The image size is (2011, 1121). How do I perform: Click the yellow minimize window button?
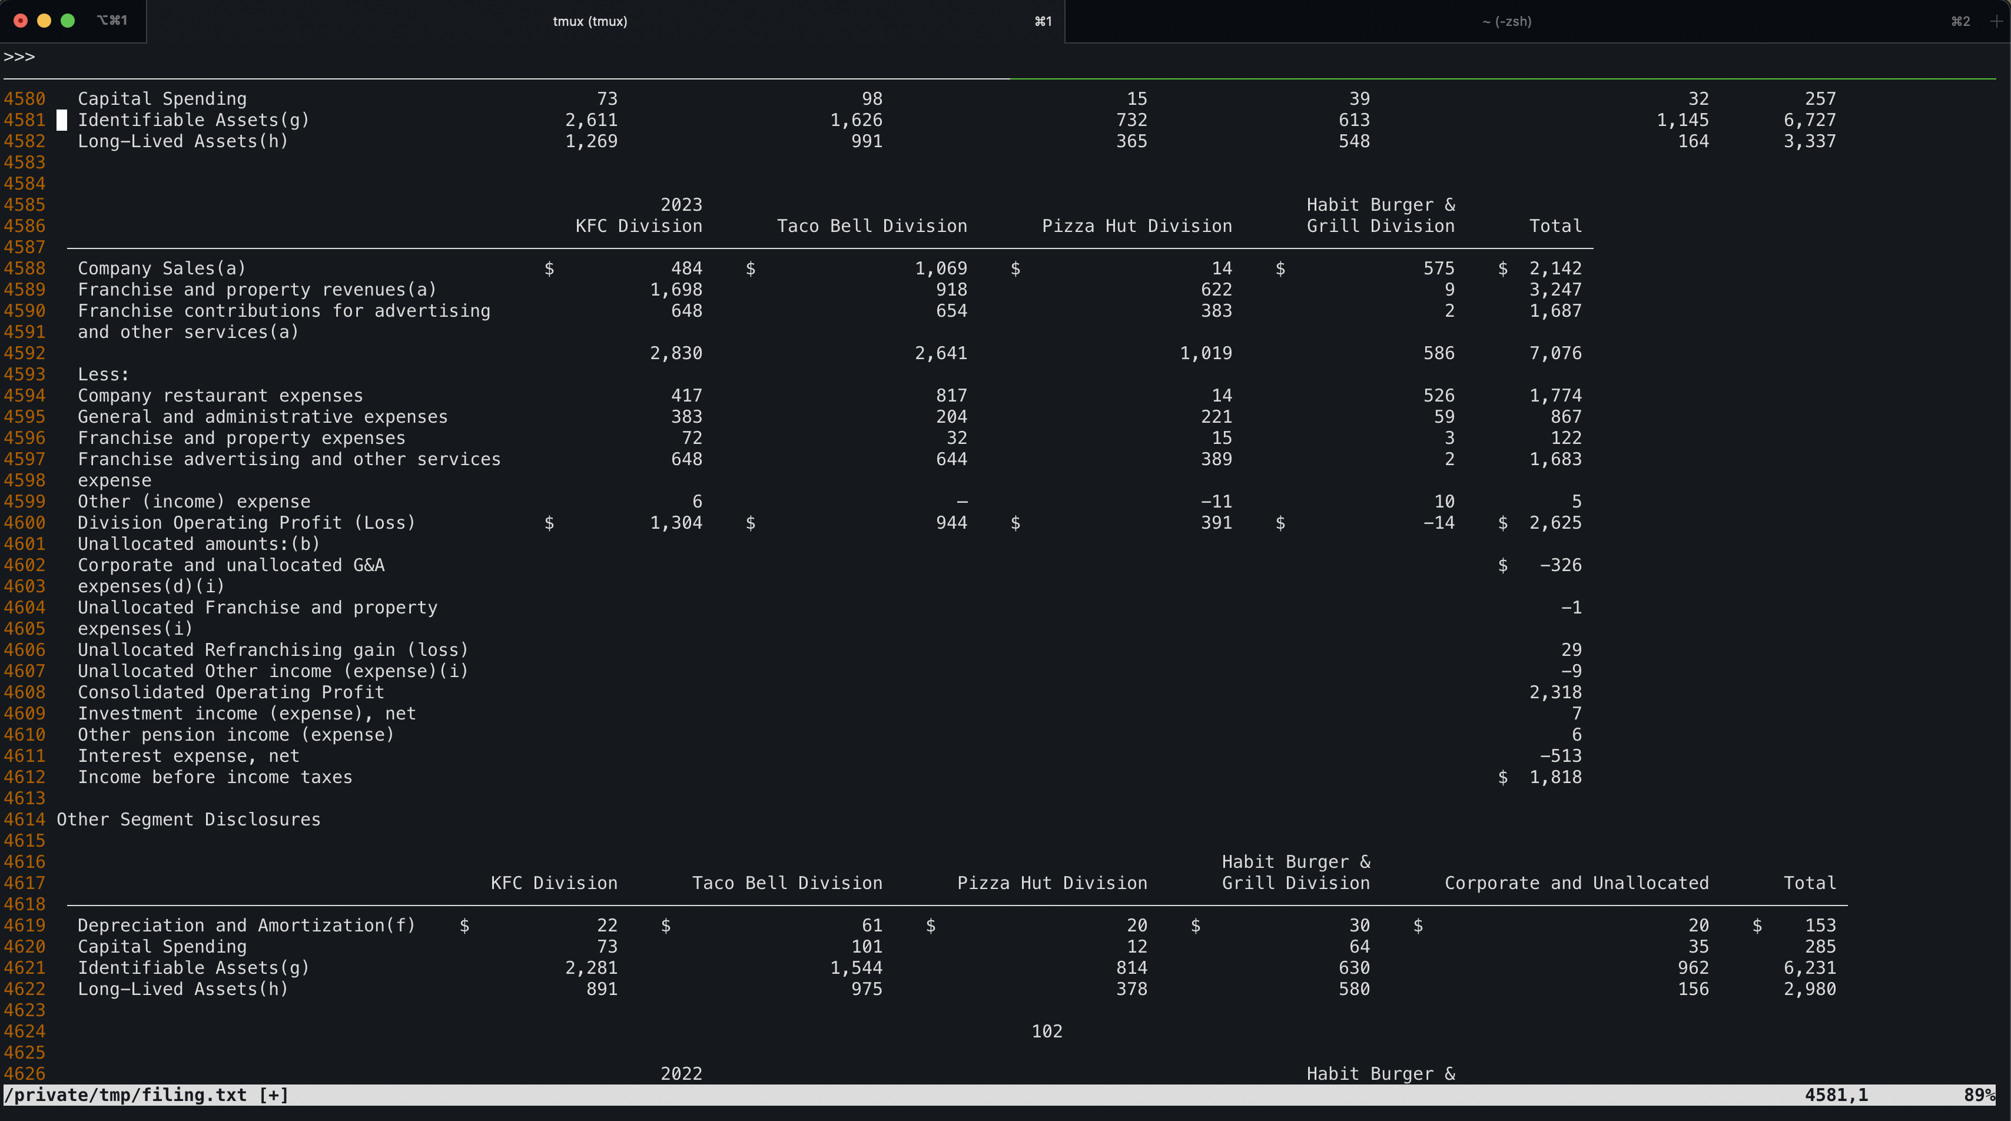point(45,21)
